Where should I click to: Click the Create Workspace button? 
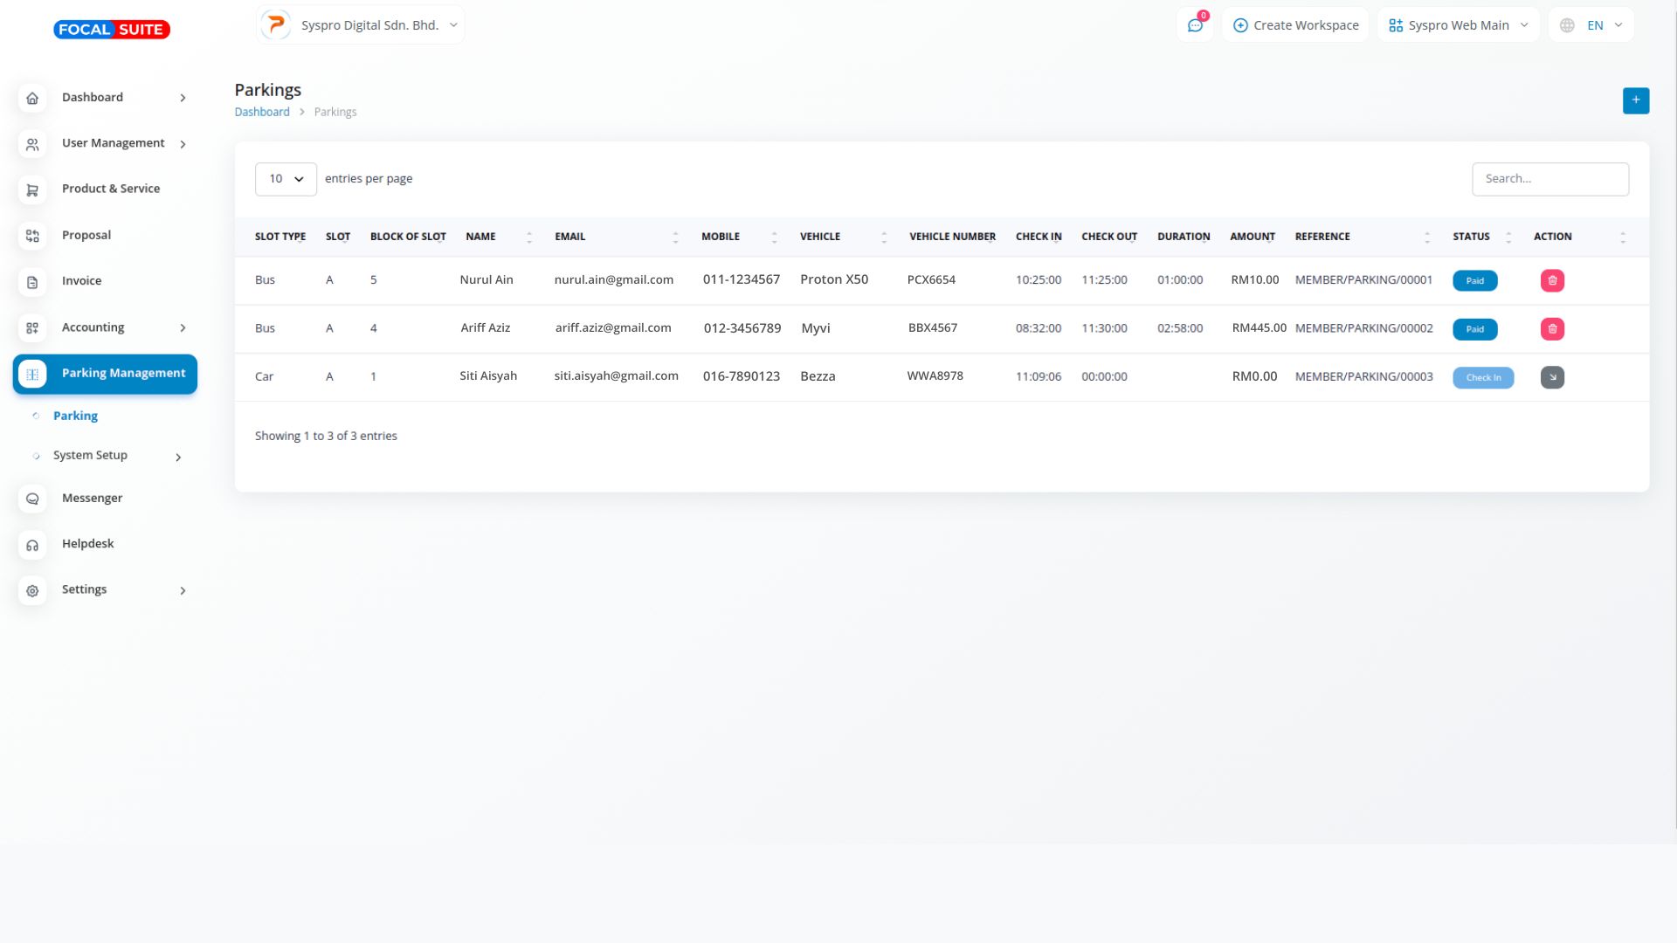point(1295,25)
